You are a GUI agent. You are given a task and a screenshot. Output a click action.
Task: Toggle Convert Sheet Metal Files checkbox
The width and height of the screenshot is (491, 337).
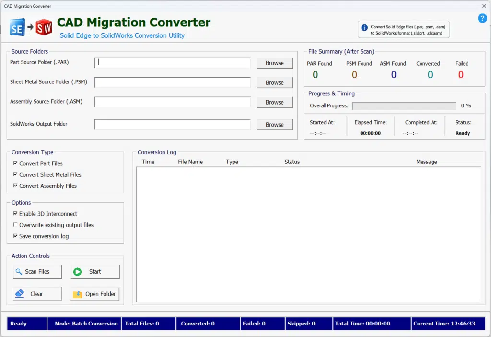pos(15,174)
